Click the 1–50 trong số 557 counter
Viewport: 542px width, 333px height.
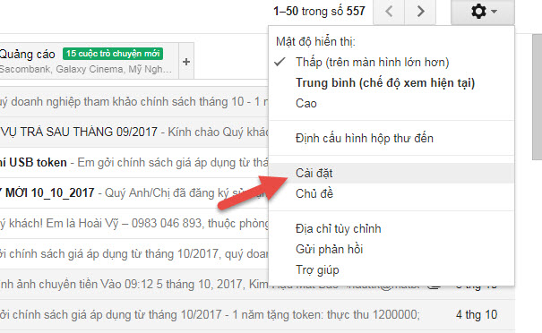tap(319, 12)
